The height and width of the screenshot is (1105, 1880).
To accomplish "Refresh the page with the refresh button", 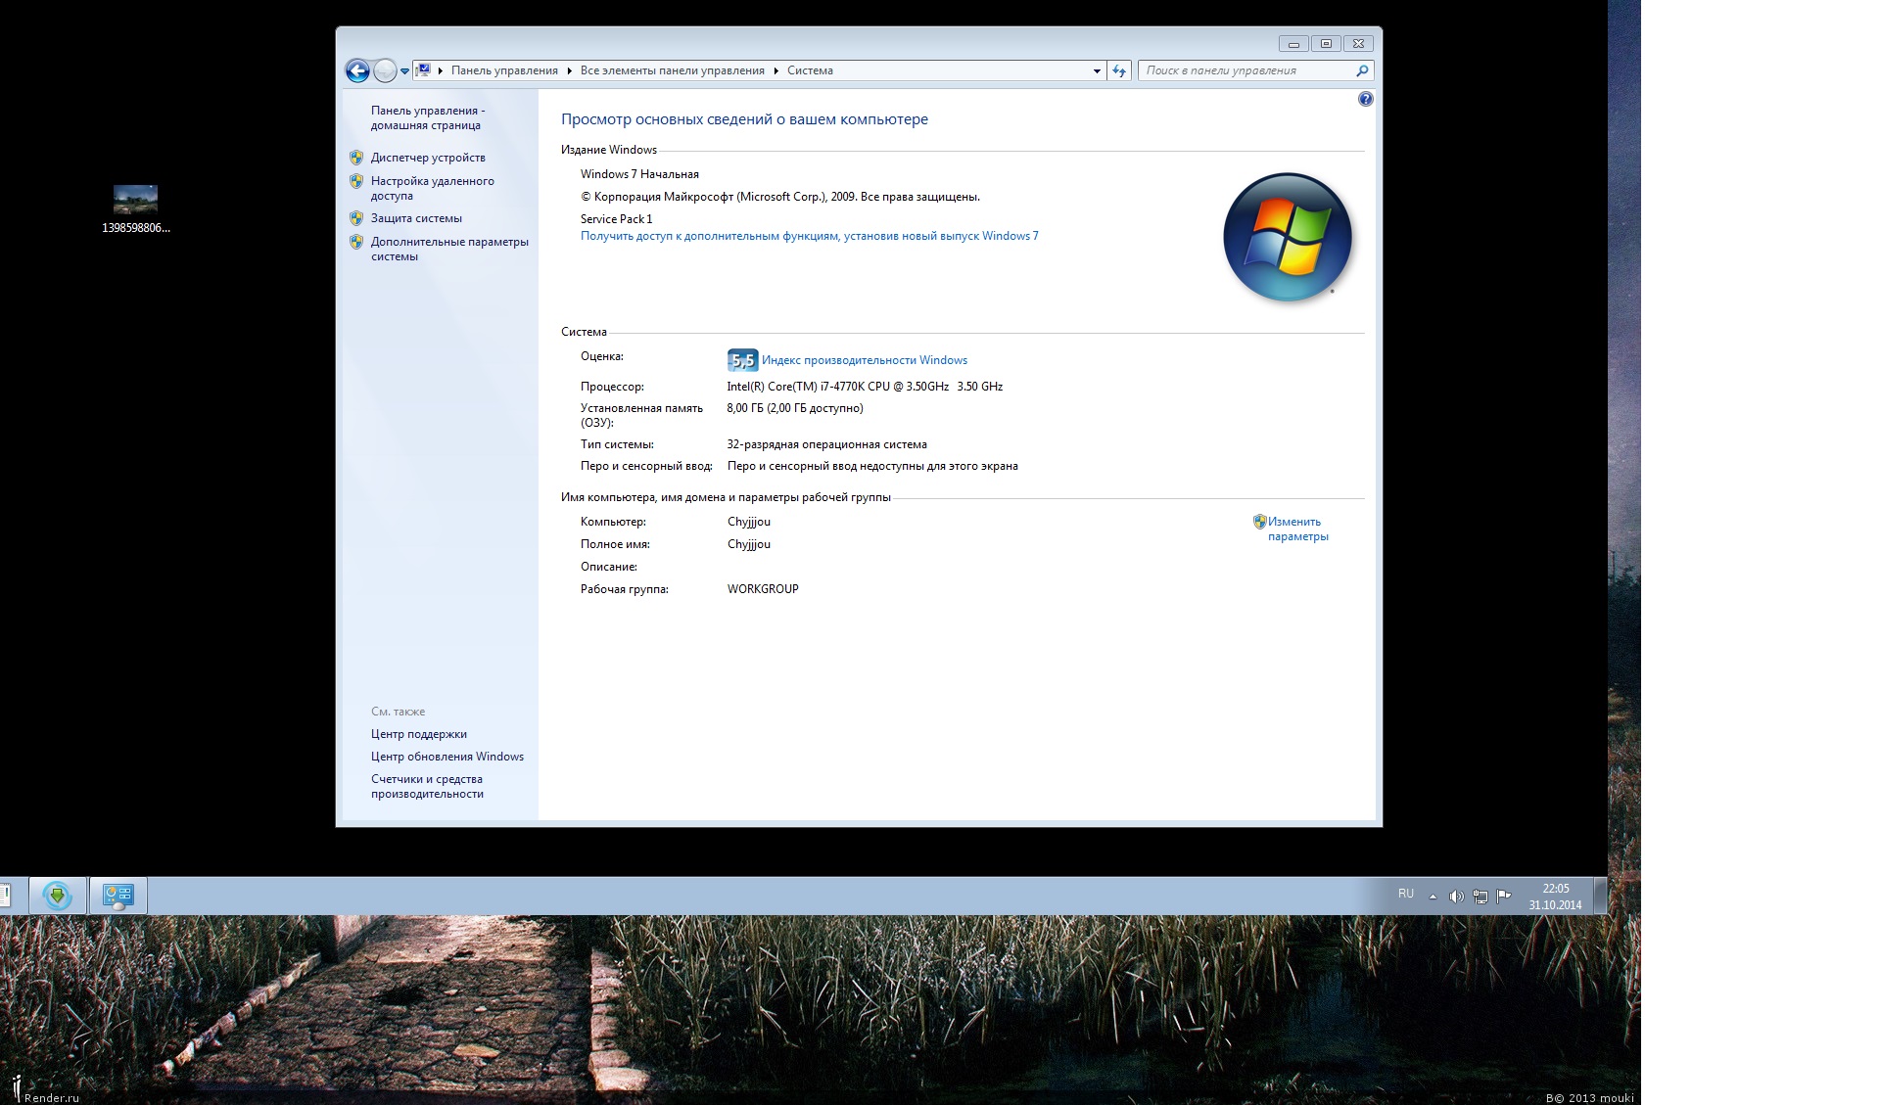I will pos(1119,70).
